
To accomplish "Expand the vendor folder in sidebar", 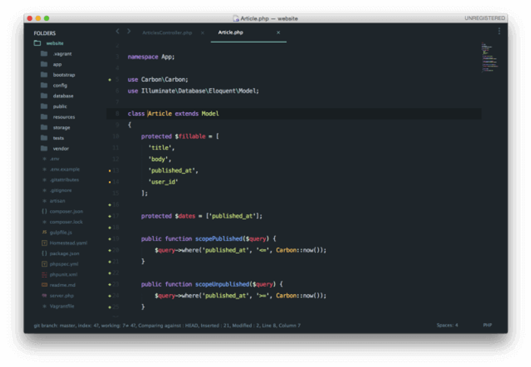I will pyautogui.click(x=44, y=148).
